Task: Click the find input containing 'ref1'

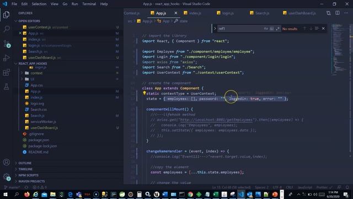Action: click(240, 29)
